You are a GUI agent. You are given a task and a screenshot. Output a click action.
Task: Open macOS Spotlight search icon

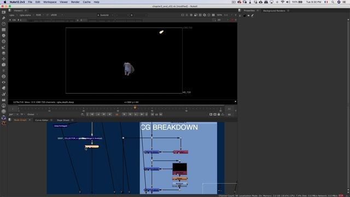coord(333,2)
